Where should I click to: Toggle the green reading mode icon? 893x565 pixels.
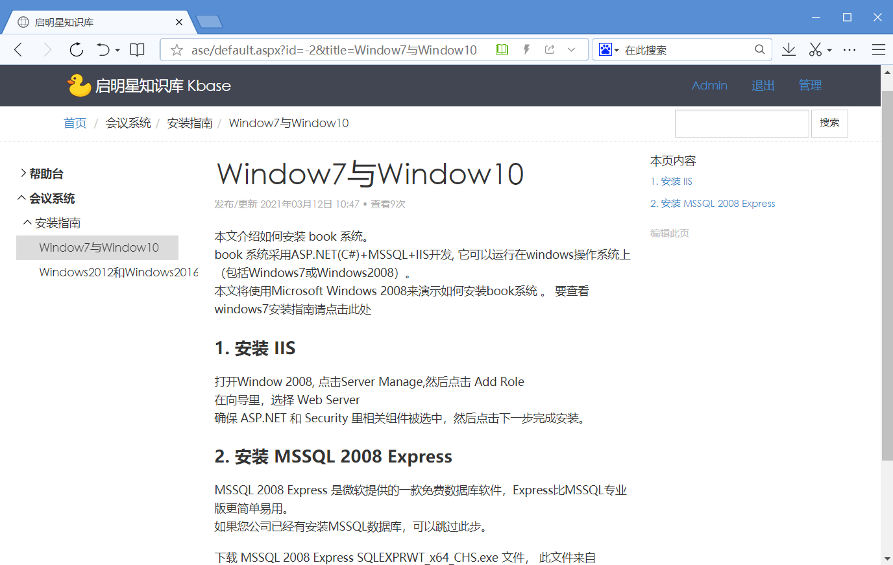point(502,49)
